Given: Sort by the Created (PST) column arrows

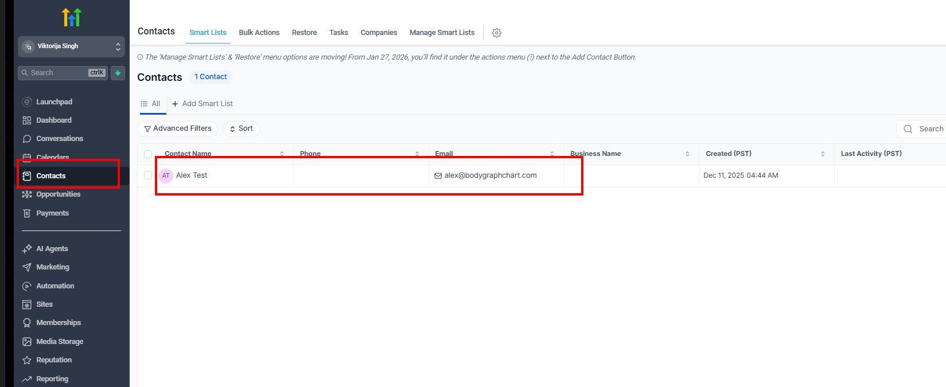Looking at the screenshot, I should pos(823,154).
